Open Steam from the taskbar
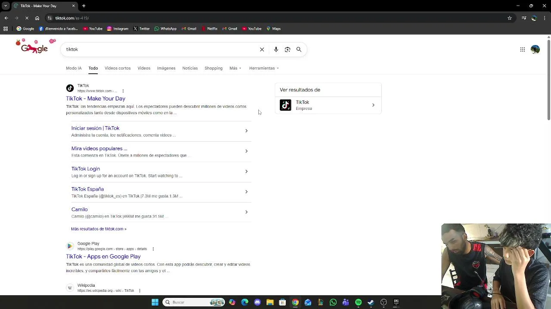The width and height of the screenshot is (551, 309). [371, 302]
